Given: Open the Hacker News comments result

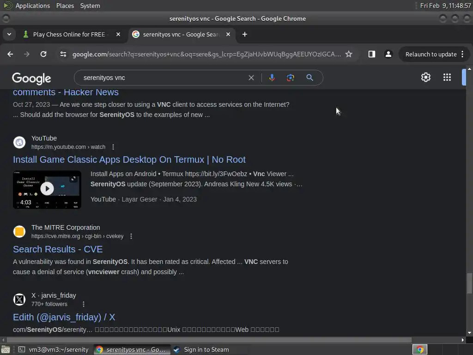Looking at the screenshot, I should coord(66,92).
